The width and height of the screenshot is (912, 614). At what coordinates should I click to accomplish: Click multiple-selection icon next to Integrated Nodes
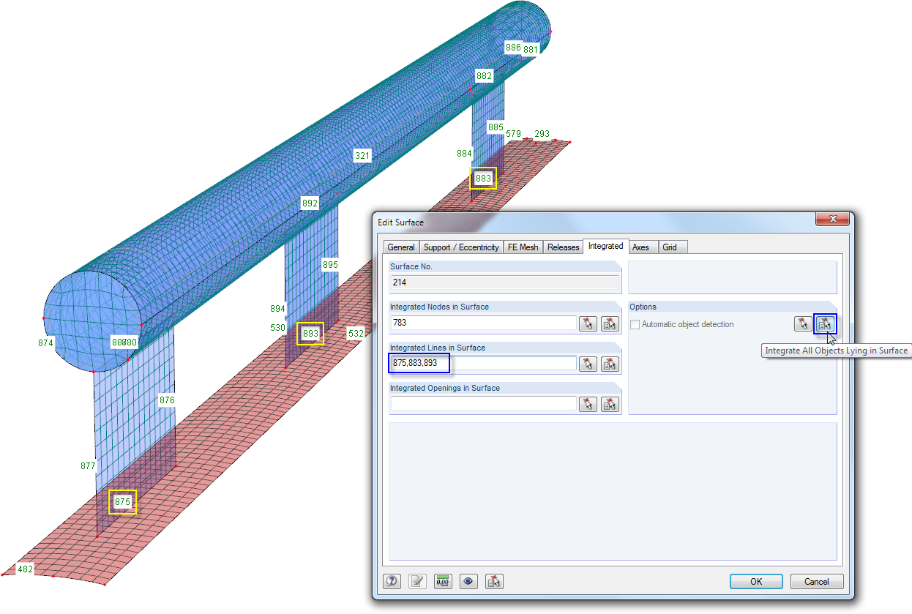coord(610,323)
